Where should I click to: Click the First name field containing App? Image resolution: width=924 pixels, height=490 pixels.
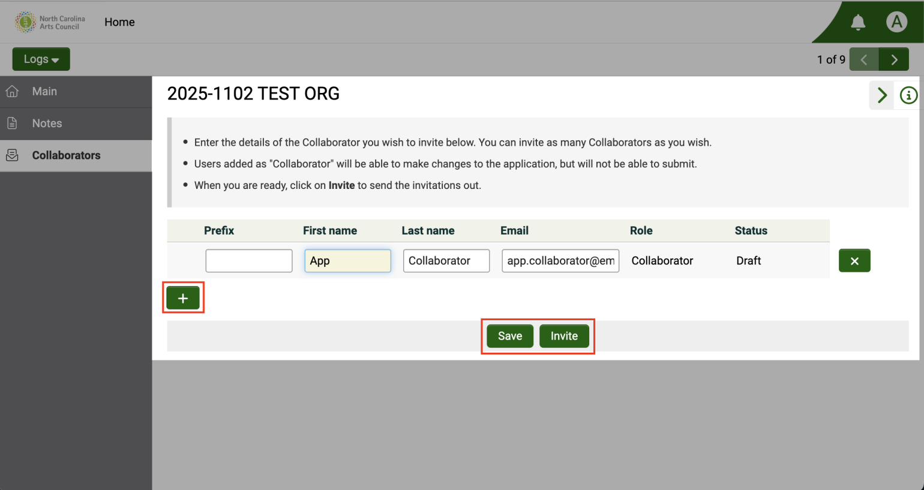tap(347, 260)
